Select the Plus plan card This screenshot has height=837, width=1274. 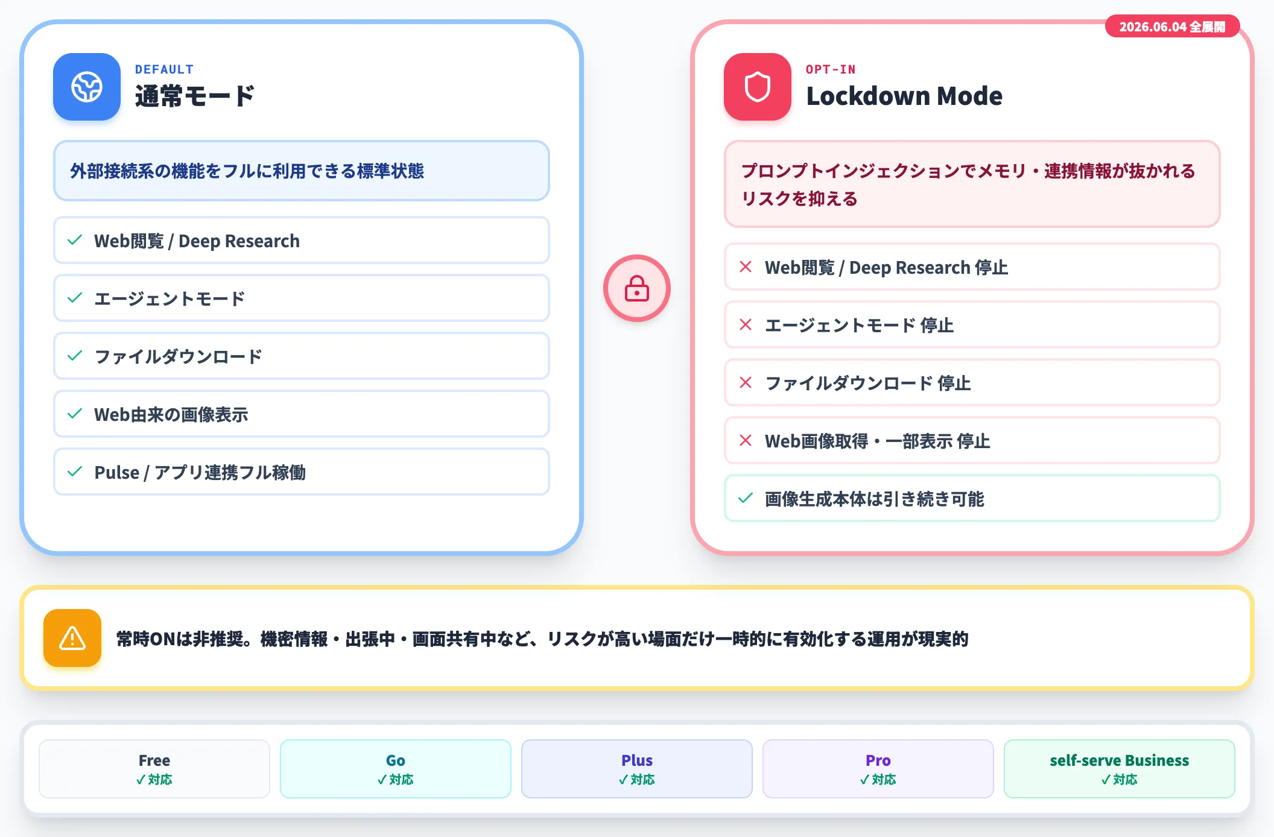click(637, 769)
